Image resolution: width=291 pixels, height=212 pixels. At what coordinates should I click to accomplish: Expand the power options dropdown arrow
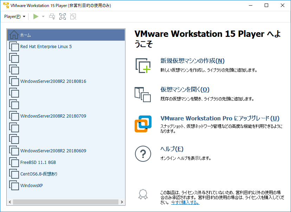(x=43, y=16)
